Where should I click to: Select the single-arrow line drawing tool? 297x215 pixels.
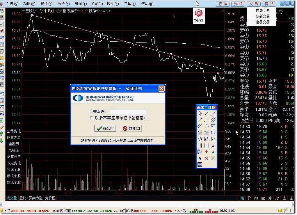[x=200, y=120]
